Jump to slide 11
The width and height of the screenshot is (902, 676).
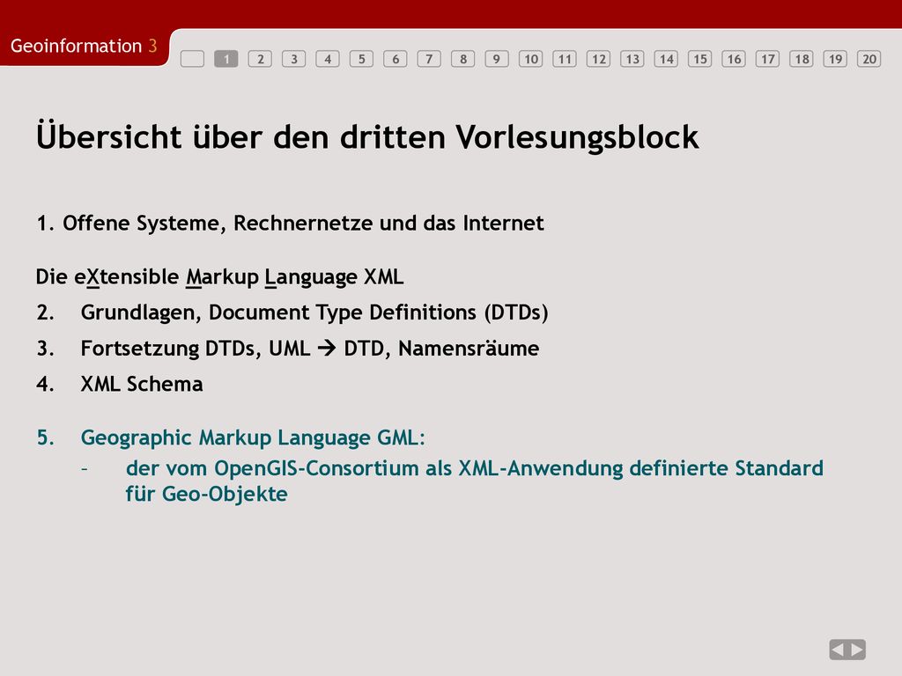pos(565,59)
